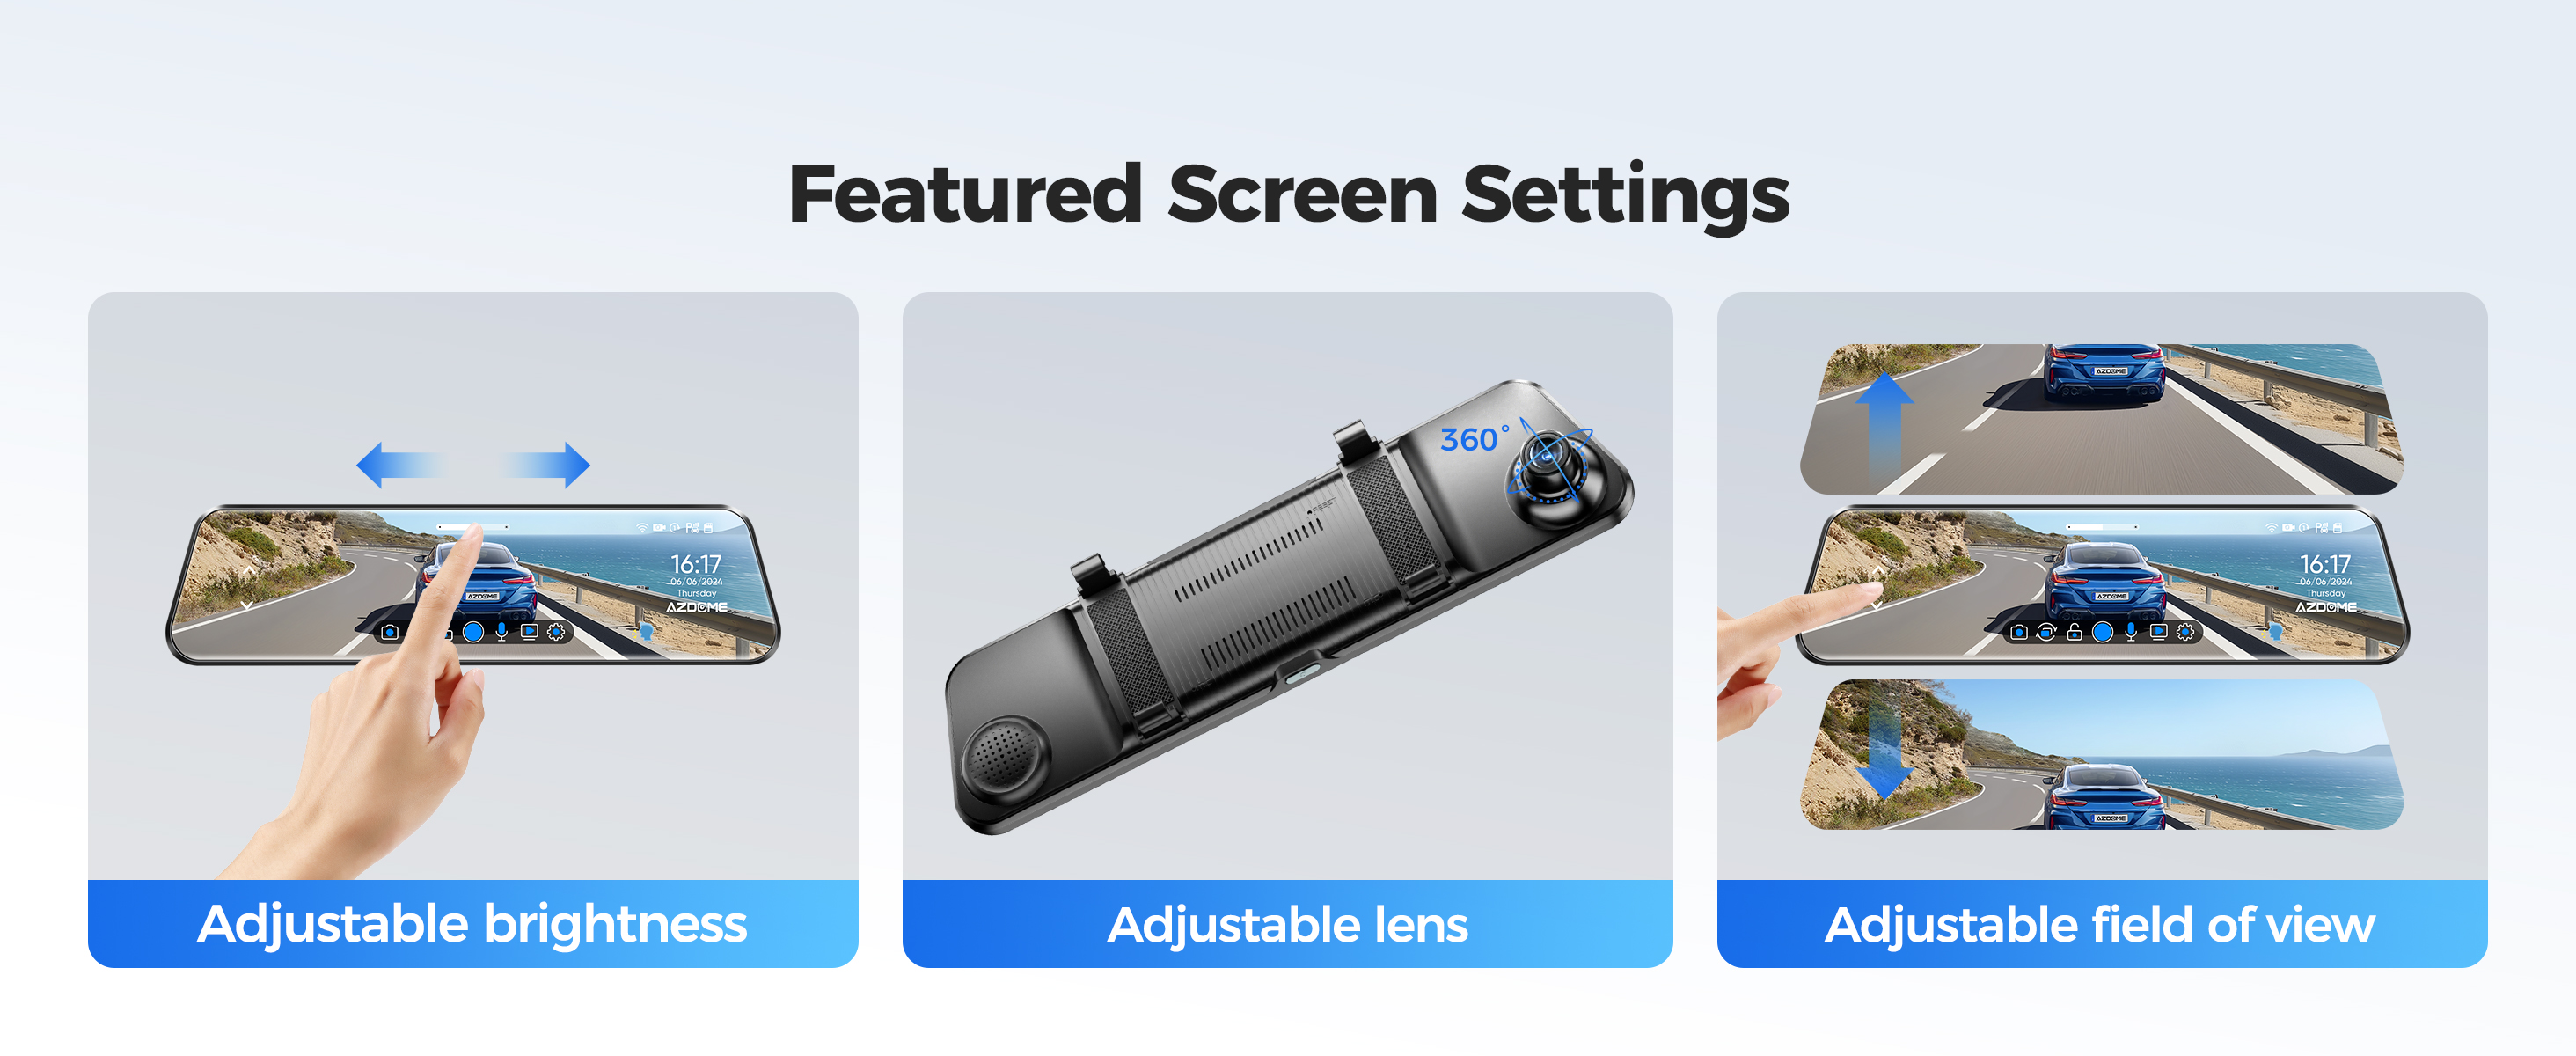
Task: Tap the blue record button in field-of-view mirror
Action: pos(2103,632)
